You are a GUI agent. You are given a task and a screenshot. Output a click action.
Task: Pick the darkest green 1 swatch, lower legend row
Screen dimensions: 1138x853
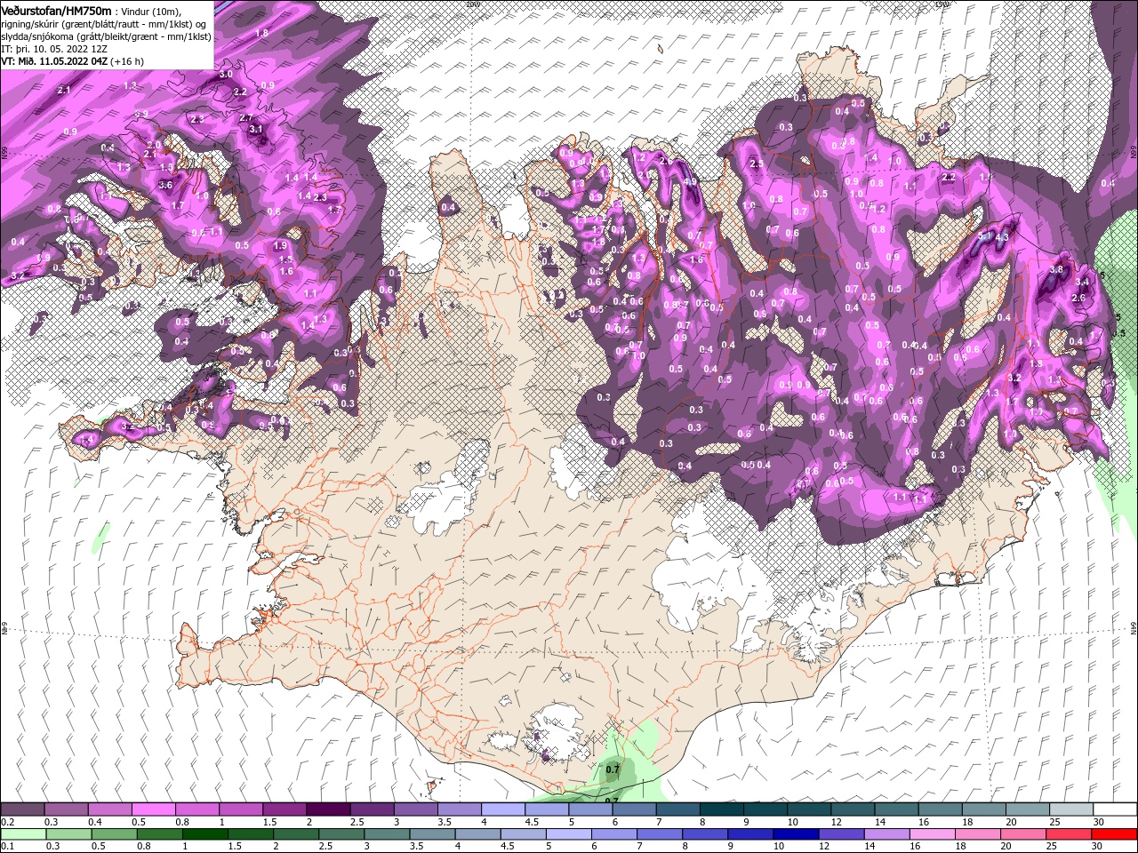[x=205, y=834]
